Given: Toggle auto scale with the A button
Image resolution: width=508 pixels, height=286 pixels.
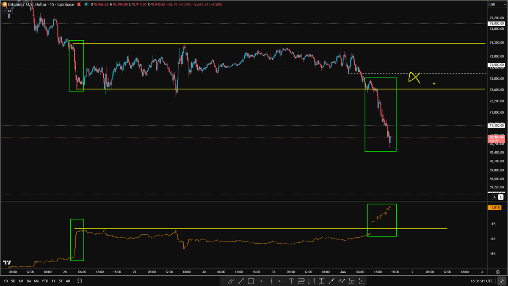Looking at the screenshot, I should click(x=494, y=197).
